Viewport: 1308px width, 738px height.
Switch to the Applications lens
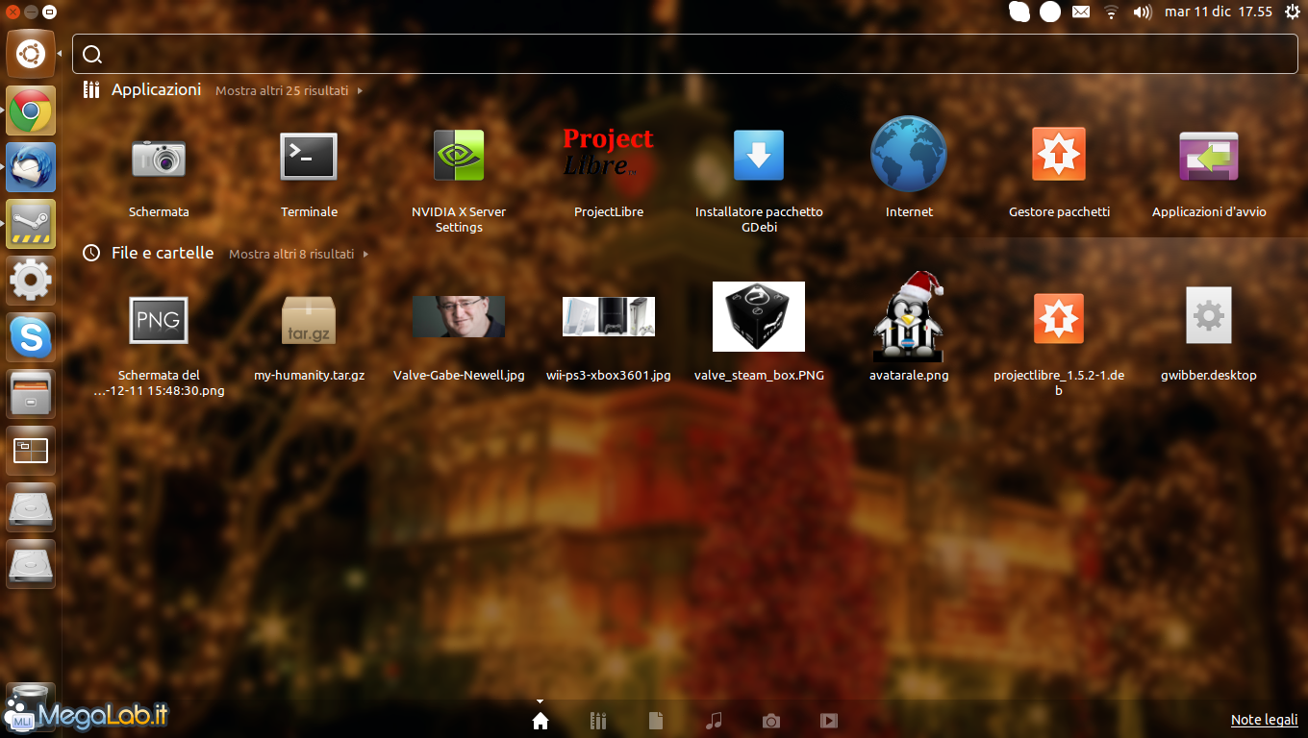pos(598,721)
